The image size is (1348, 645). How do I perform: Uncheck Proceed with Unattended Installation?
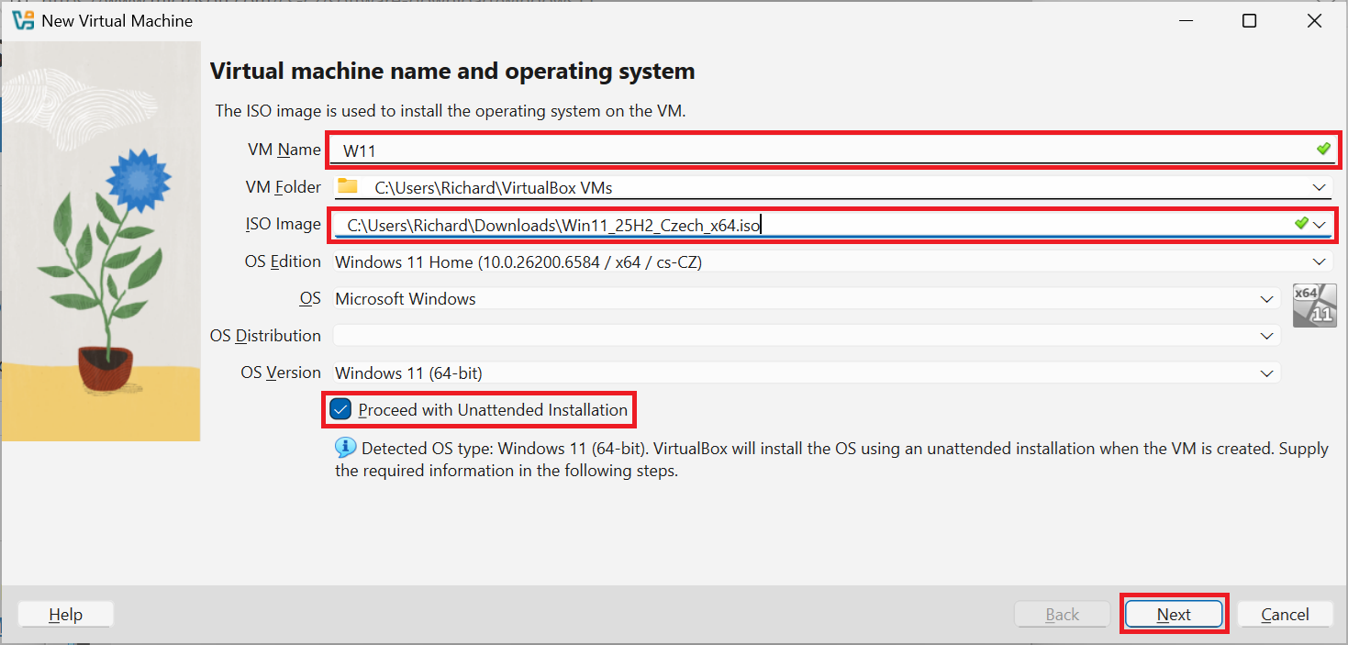coord(340,409)
